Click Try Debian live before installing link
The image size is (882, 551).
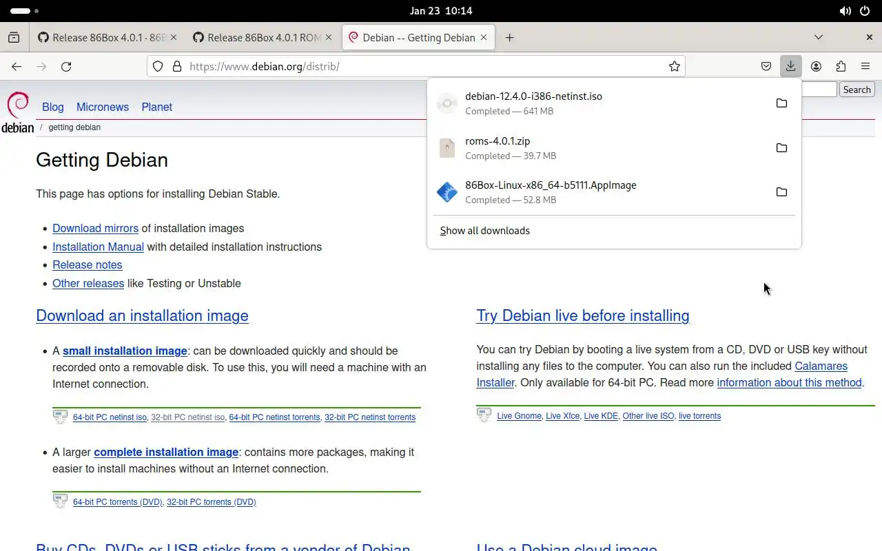point(583,315)
